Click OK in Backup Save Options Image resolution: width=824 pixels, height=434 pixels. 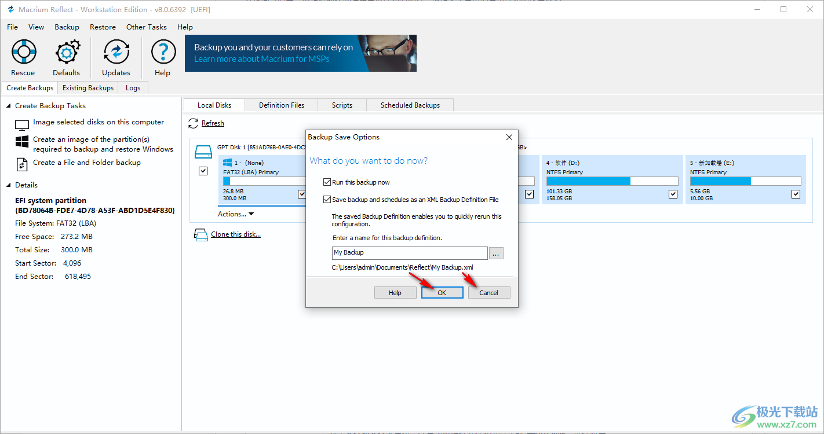(442, 293)
